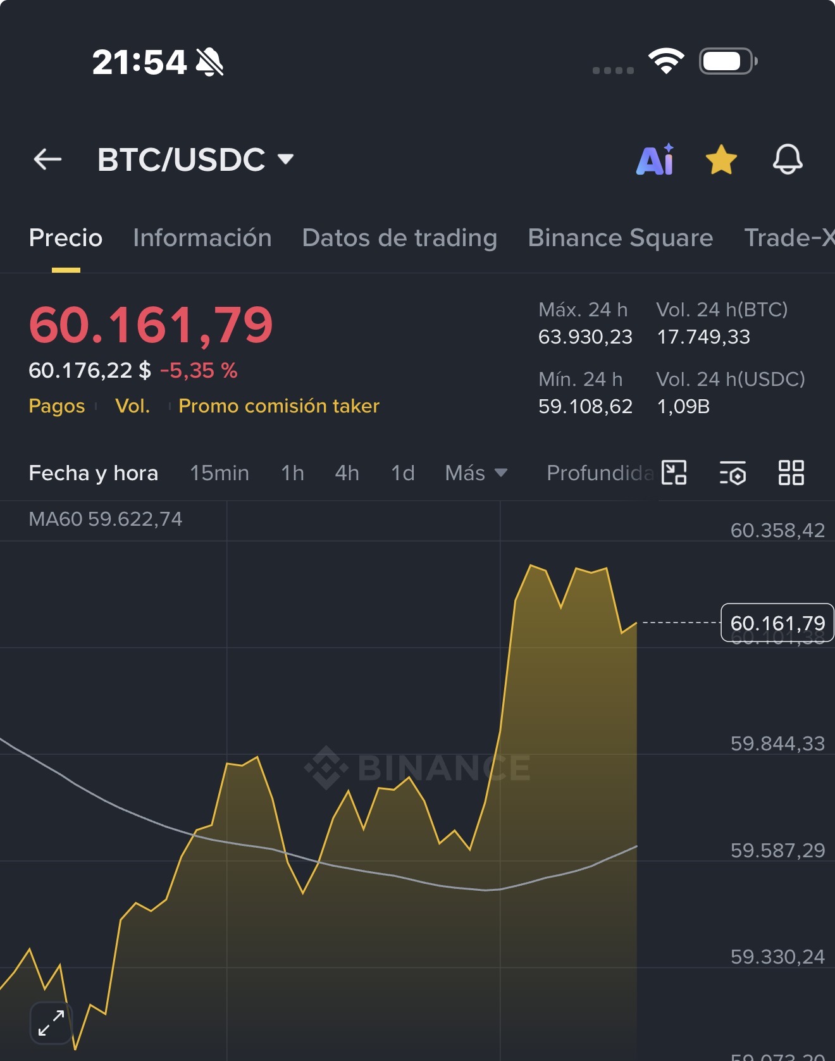Open the Profundidad depth chart view
This screenshot has height=1061, width=835.
(x=599, y=473)
